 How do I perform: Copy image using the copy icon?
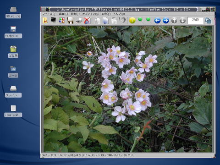click(105, 21)
